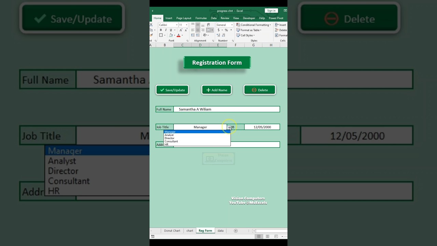Apply bold formatting from the Font group
The image size is (437, 246).
tap(160, 30)
